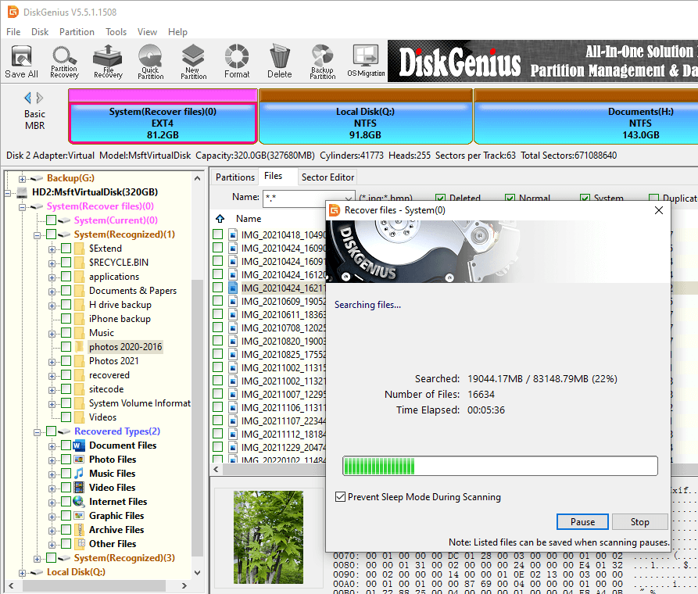Create a New Partition from the toolbar
Viewport: 698px width, 594px height.
pyautogui.click(x=193, y=62)
